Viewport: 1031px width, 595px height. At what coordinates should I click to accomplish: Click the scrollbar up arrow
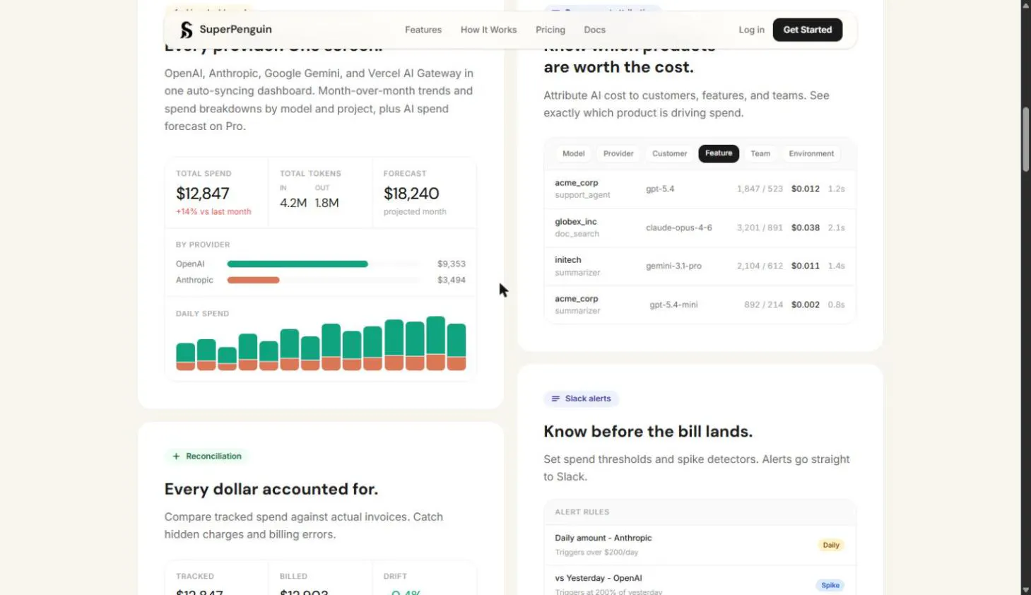click(1025, 5)
